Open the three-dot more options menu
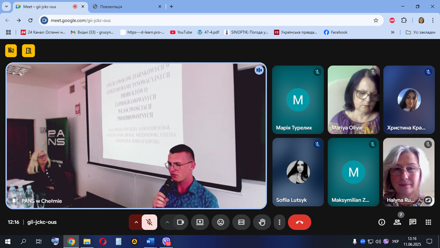 [x=280, y=222]
